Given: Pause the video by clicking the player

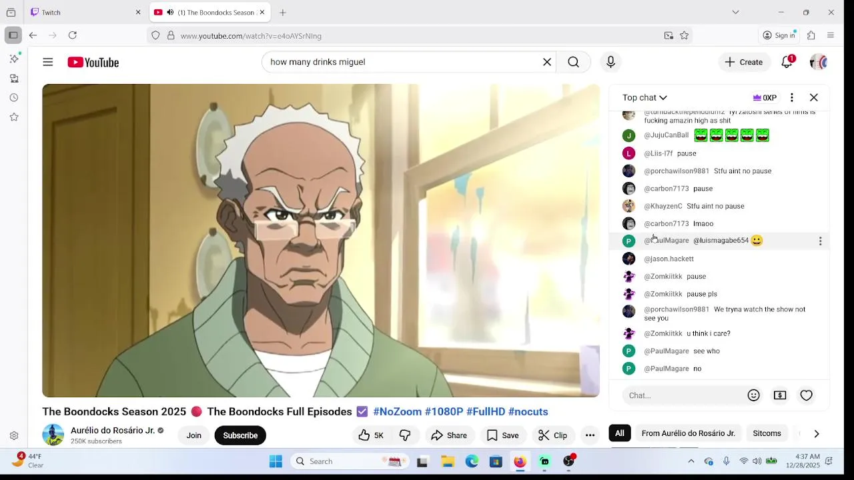Looking at the screenshot, I should click(x=321, y=240).
